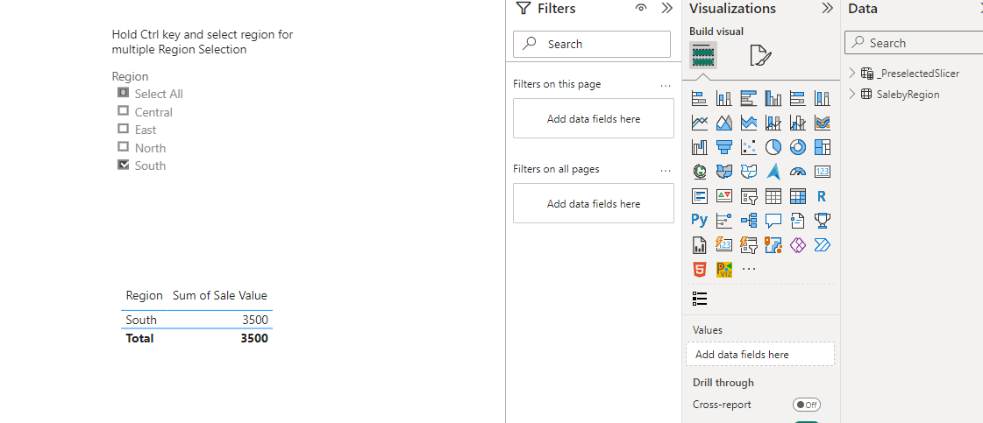Viewport: 983px width, 423px height.
Task: Select the Stacked column chart visual
Action: pyautogui.click(x=724, y=98)
